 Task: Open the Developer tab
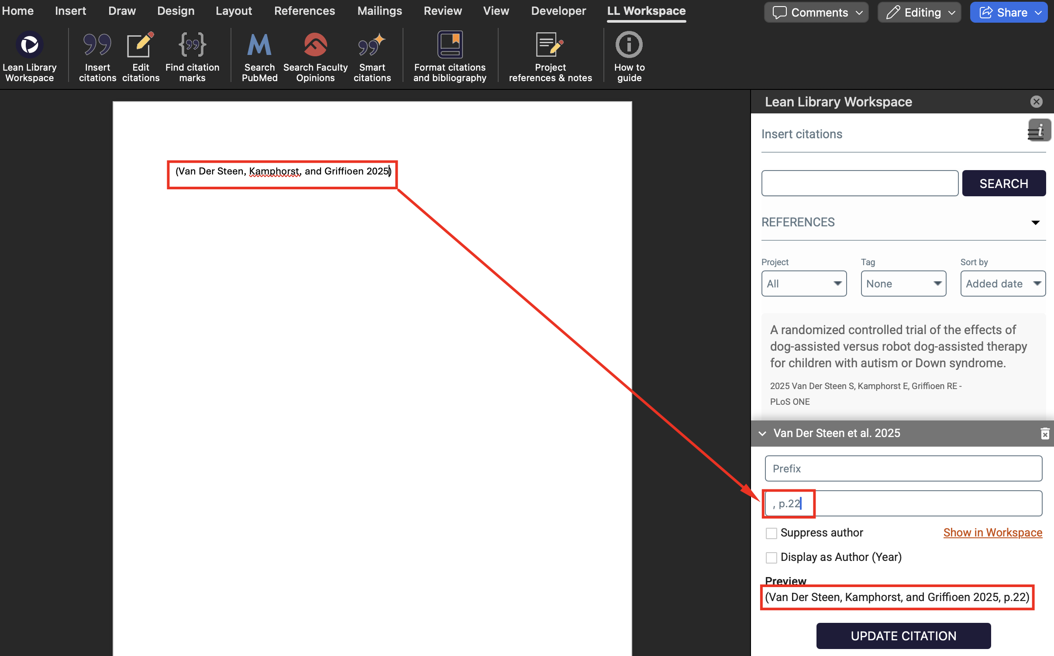tap(558, 10)
